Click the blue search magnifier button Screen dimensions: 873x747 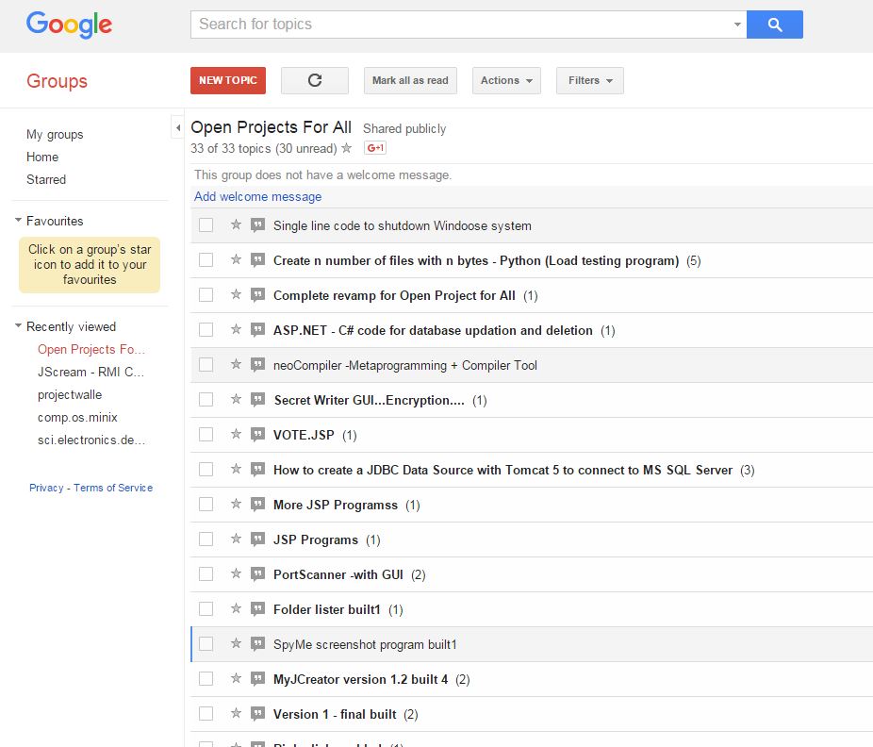[774, 25]
